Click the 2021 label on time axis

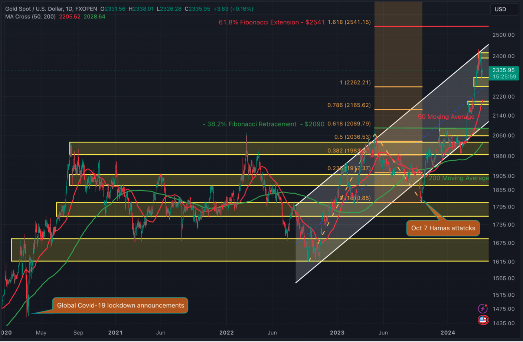[x=115, y=333]
